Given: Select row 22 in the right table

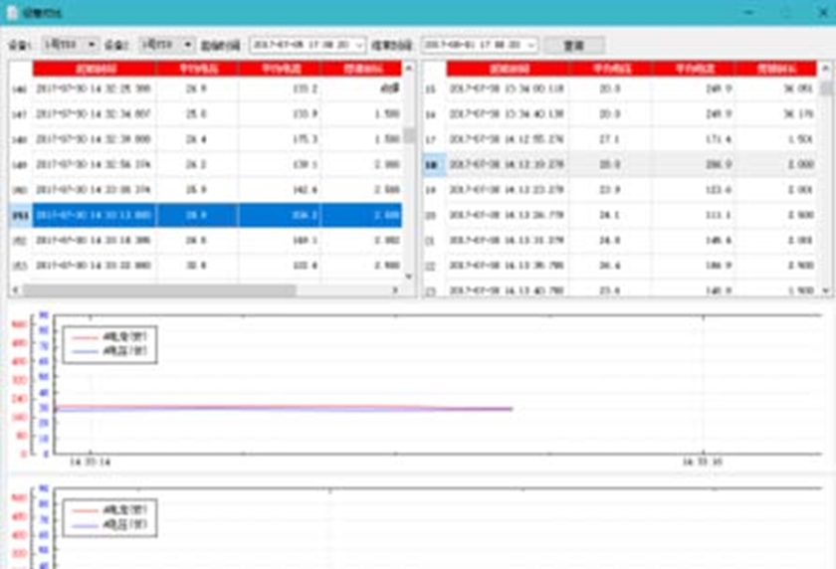Looking at the screenshot, I should (x=508, y=266).
